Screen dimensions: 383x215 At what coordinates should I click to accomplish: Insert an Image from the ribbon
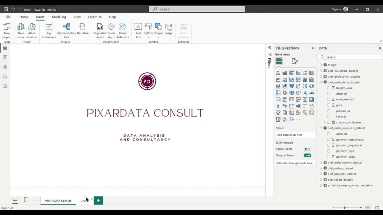[169, 29]
